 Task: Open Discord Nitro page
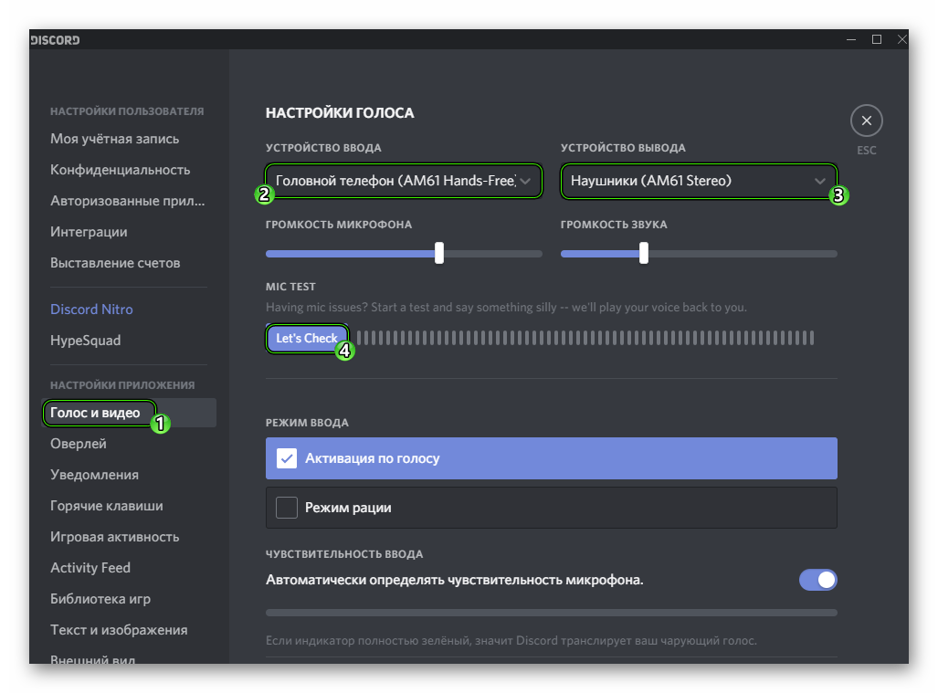[91, 310]
